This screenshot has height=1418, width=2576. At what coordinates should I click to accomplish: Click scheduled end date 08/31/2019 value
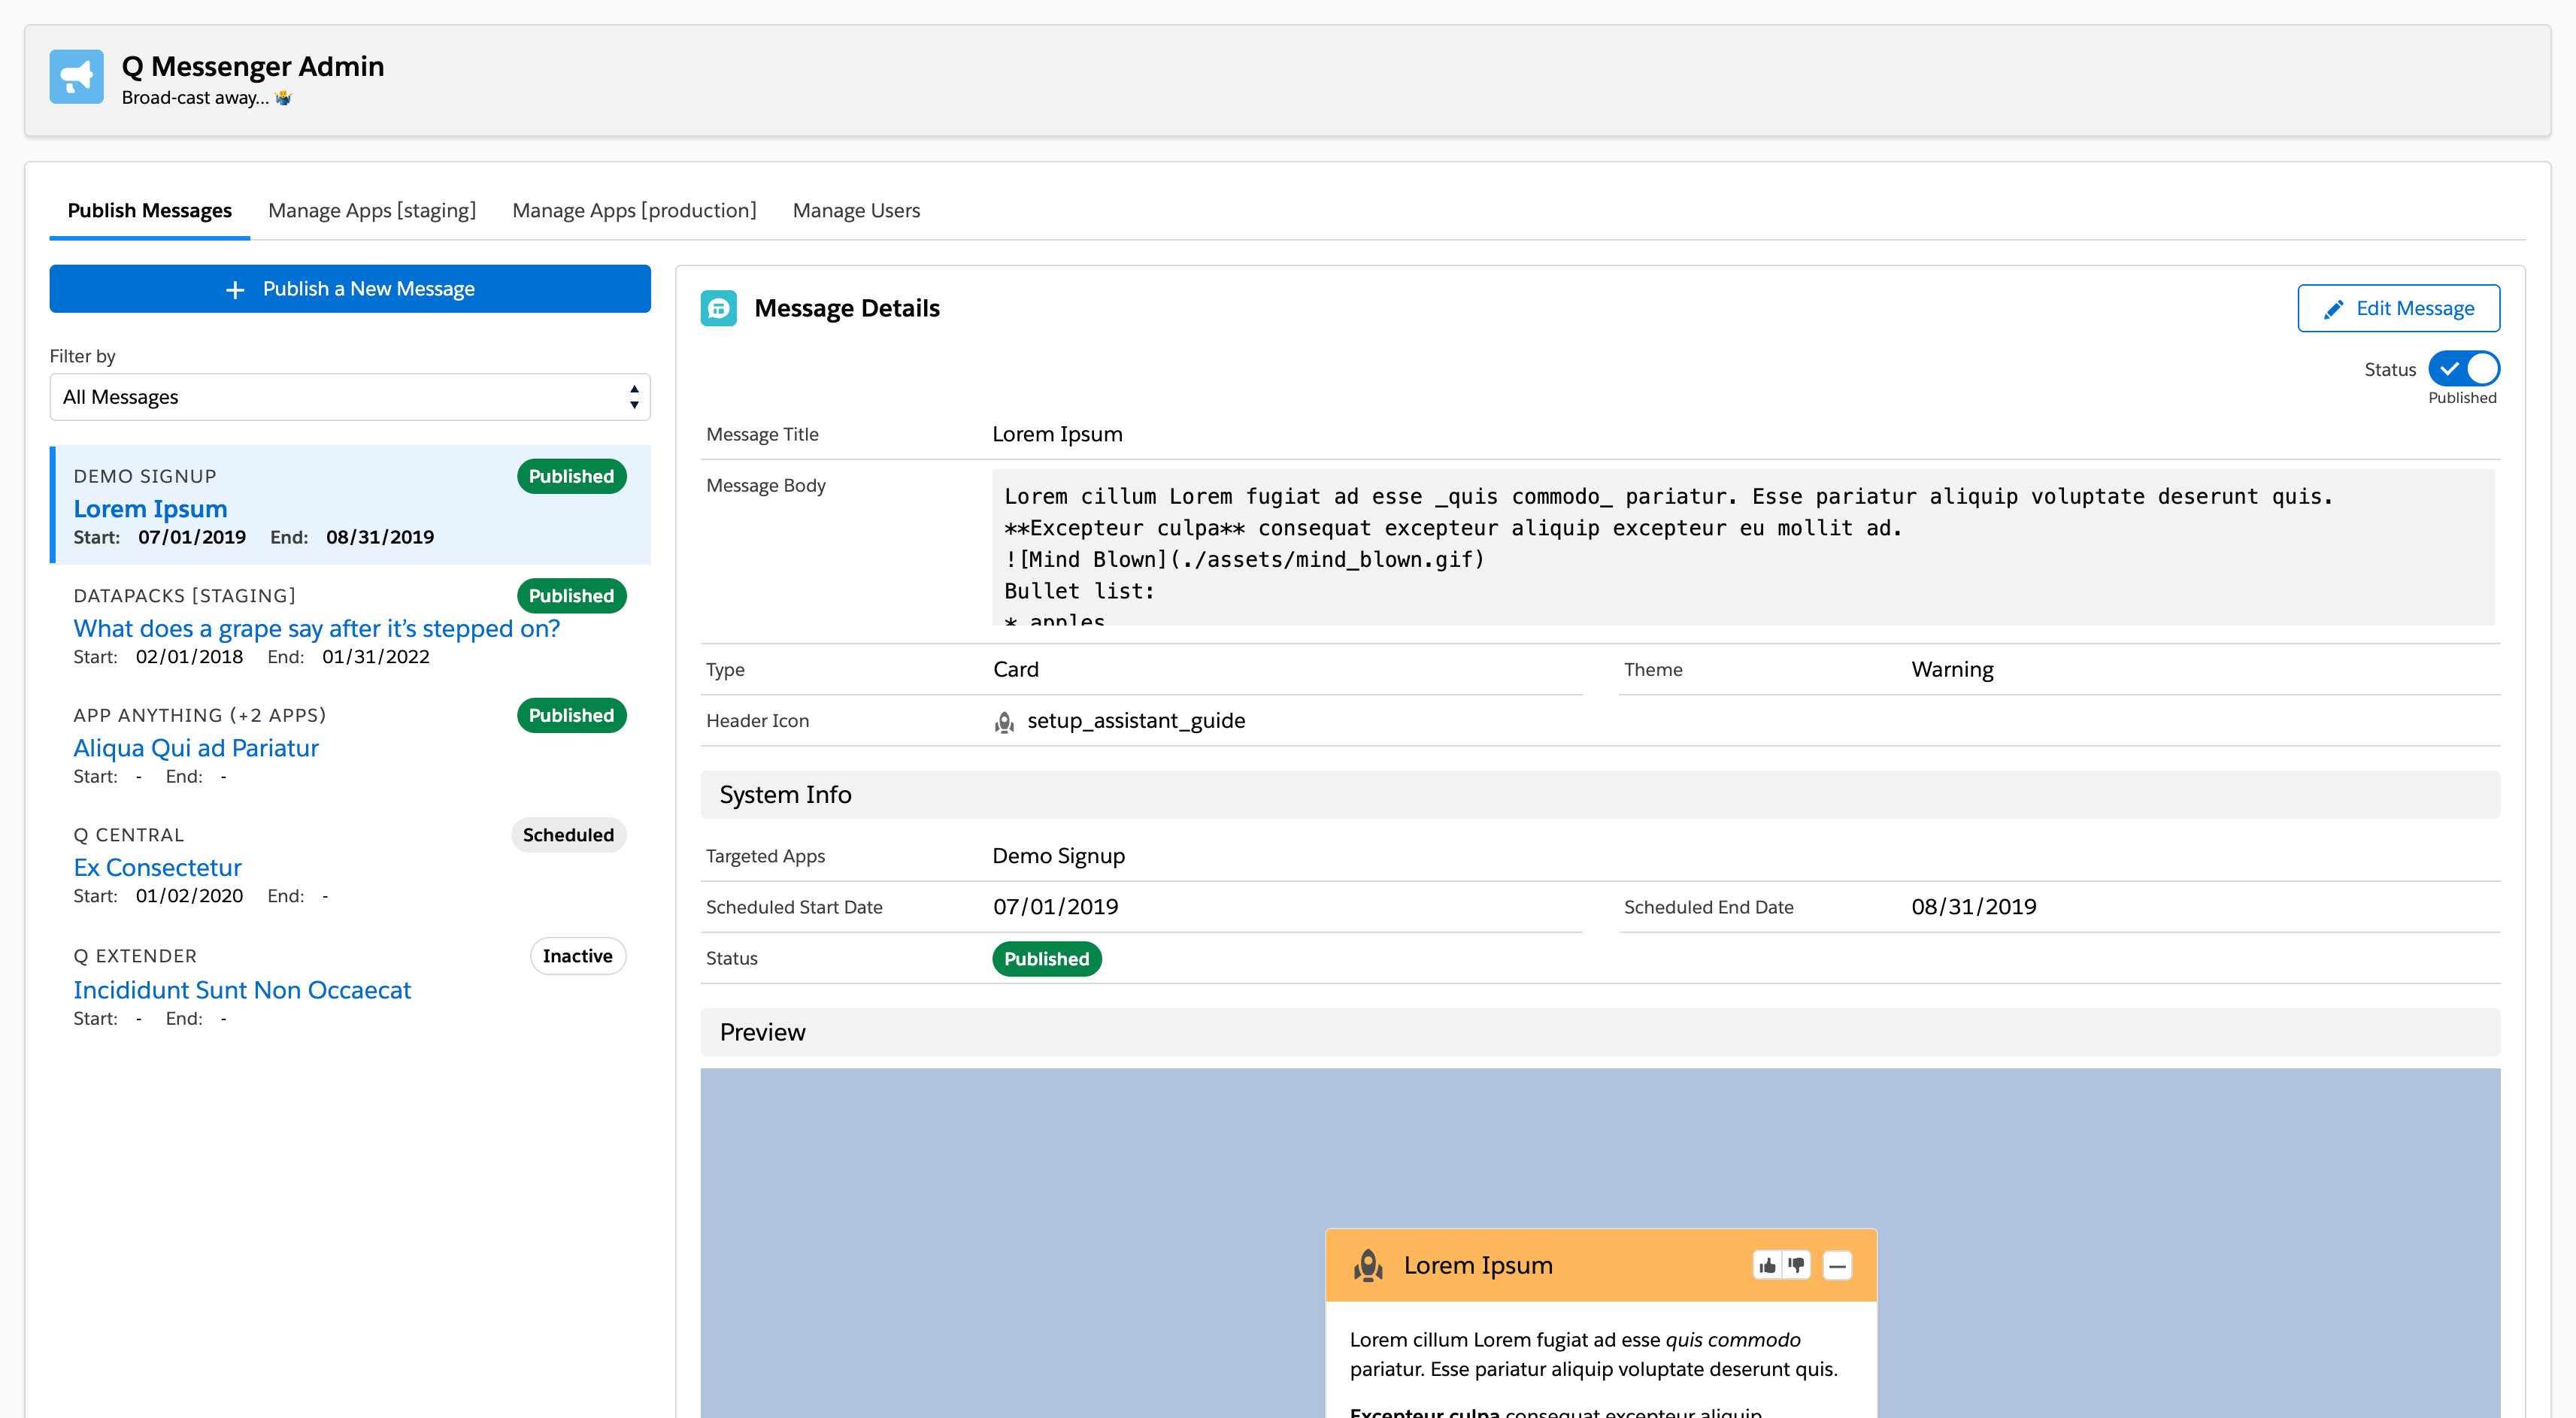click(x=1973, y=907)
